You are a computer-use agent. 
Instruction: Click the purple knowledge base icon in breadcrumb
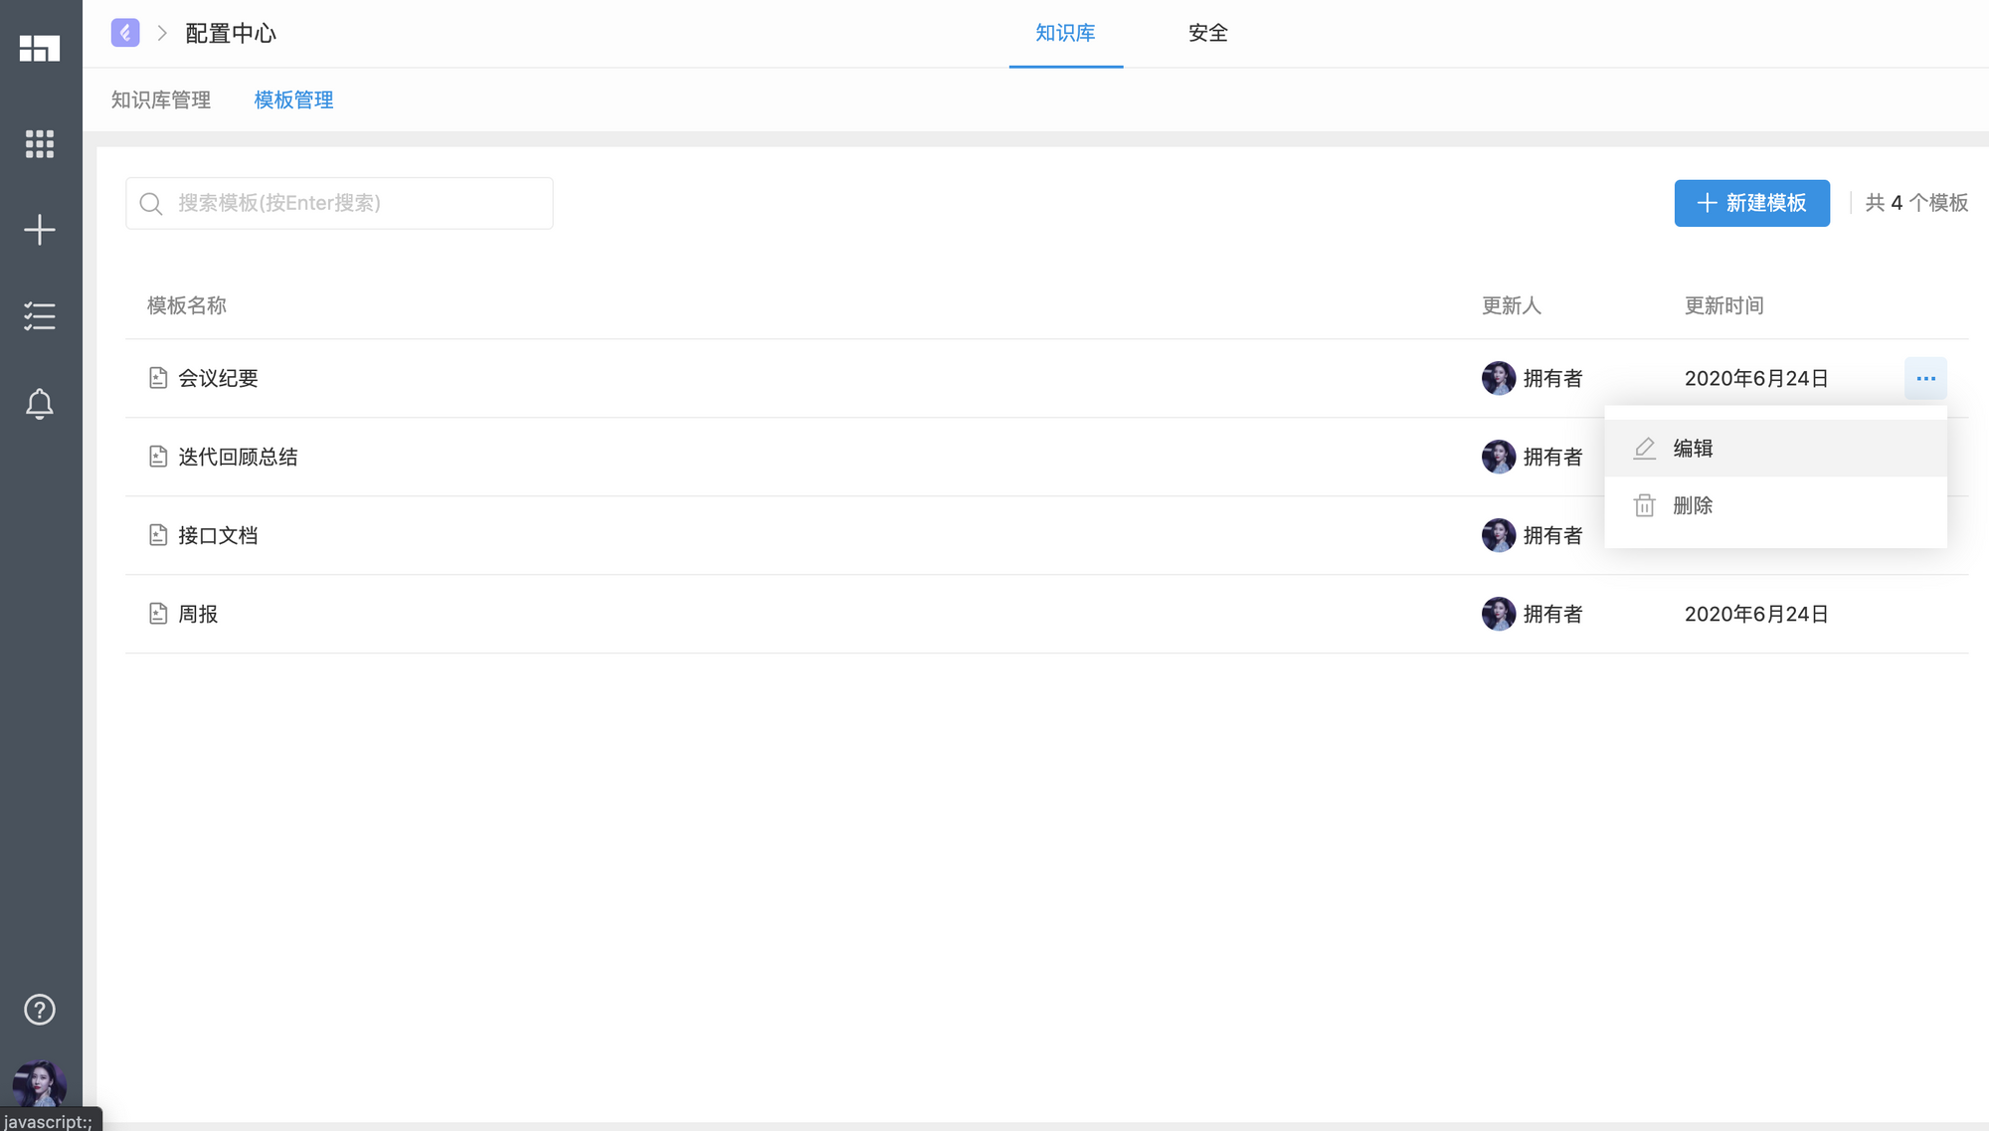(x=125, y=33)
